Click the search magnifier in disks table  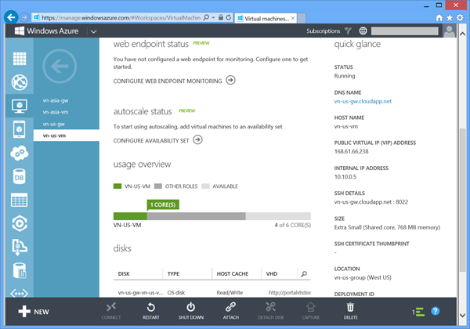[x=304, y=273]
